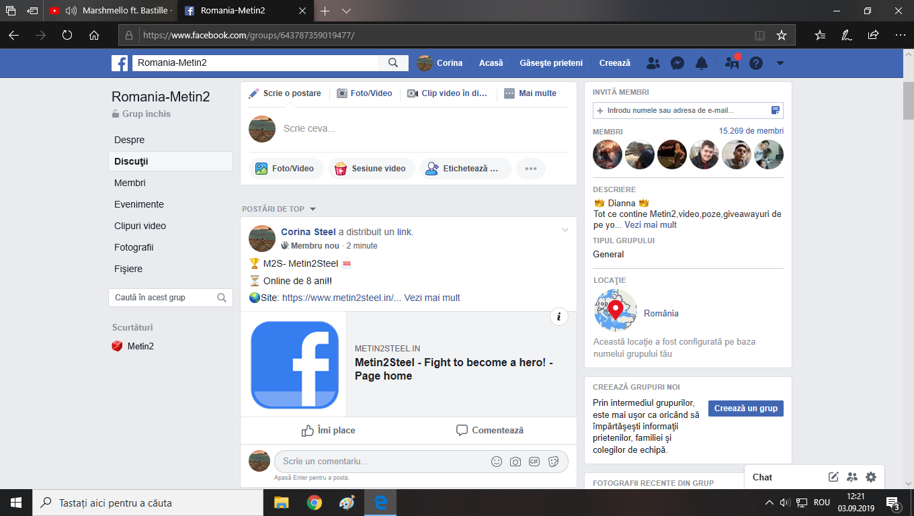This screenshot has height=516, width=914.
Task: Open the Postări de top sort dropdown
Action: [x=279, y=209]
